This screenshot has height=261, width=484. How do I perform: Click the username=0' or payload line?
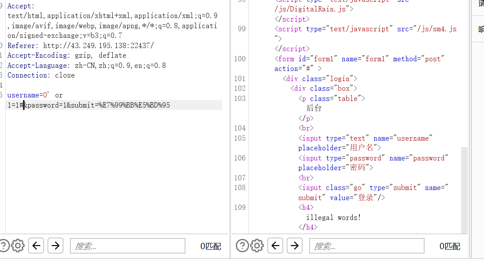click(x=35, y=95)
